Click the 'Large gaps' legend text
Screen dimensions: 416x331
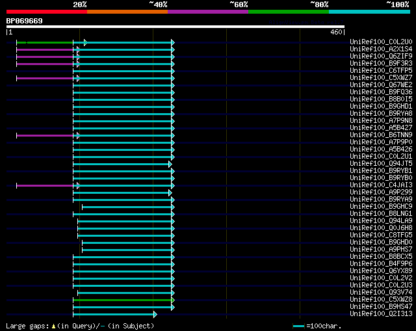pyautogui.click(x=27, y=326)
